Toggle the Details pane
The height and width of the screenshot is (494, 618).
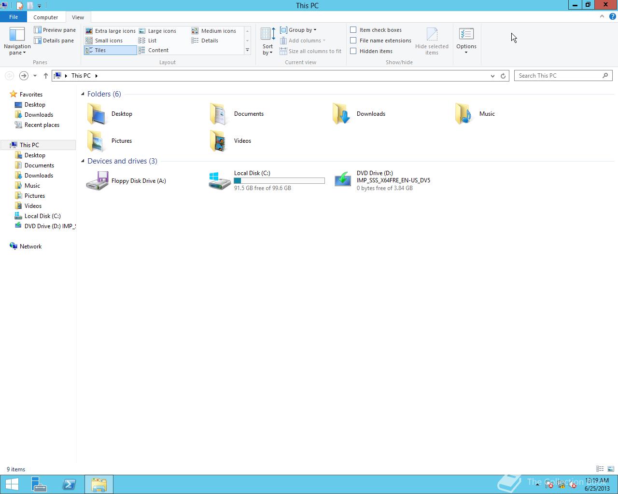[x=54, y=41]
